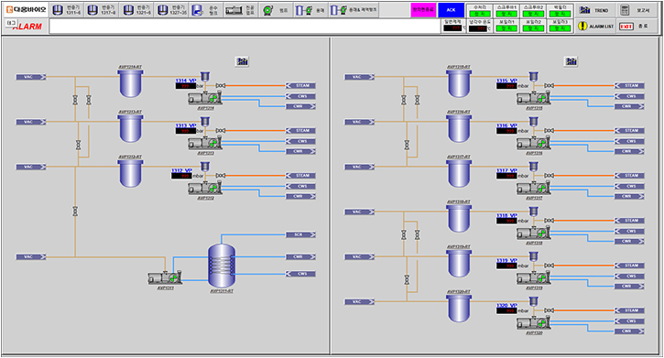The image size is (664, 358).
Task: Click the 1312 VP pressure value display
Action: 181,176
